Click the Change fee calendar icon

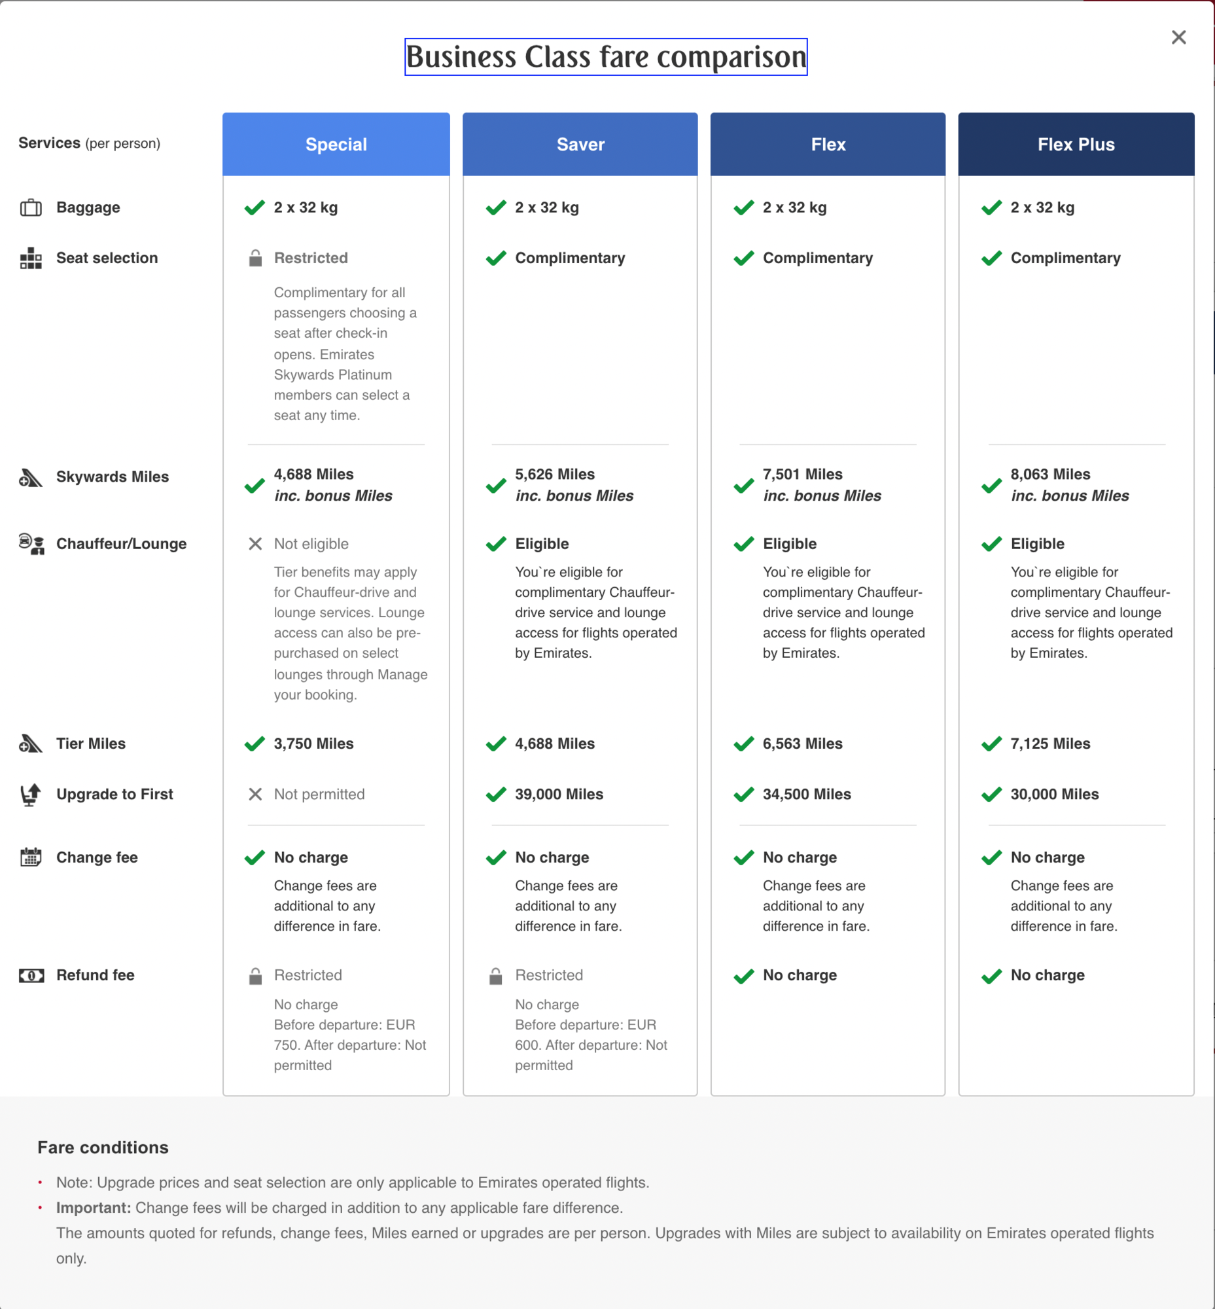tap(31, 858)
